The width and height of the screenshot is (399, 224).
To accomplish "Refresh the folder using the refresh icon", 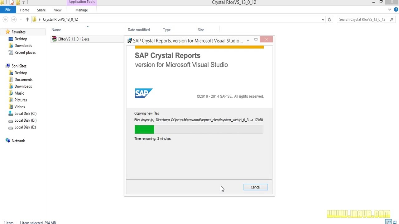I will click(329, 19).
